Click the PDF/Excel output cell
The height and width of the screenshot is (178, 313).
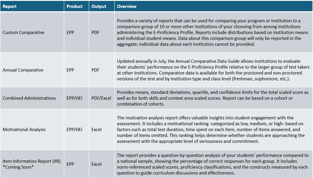tap(101, 98)
